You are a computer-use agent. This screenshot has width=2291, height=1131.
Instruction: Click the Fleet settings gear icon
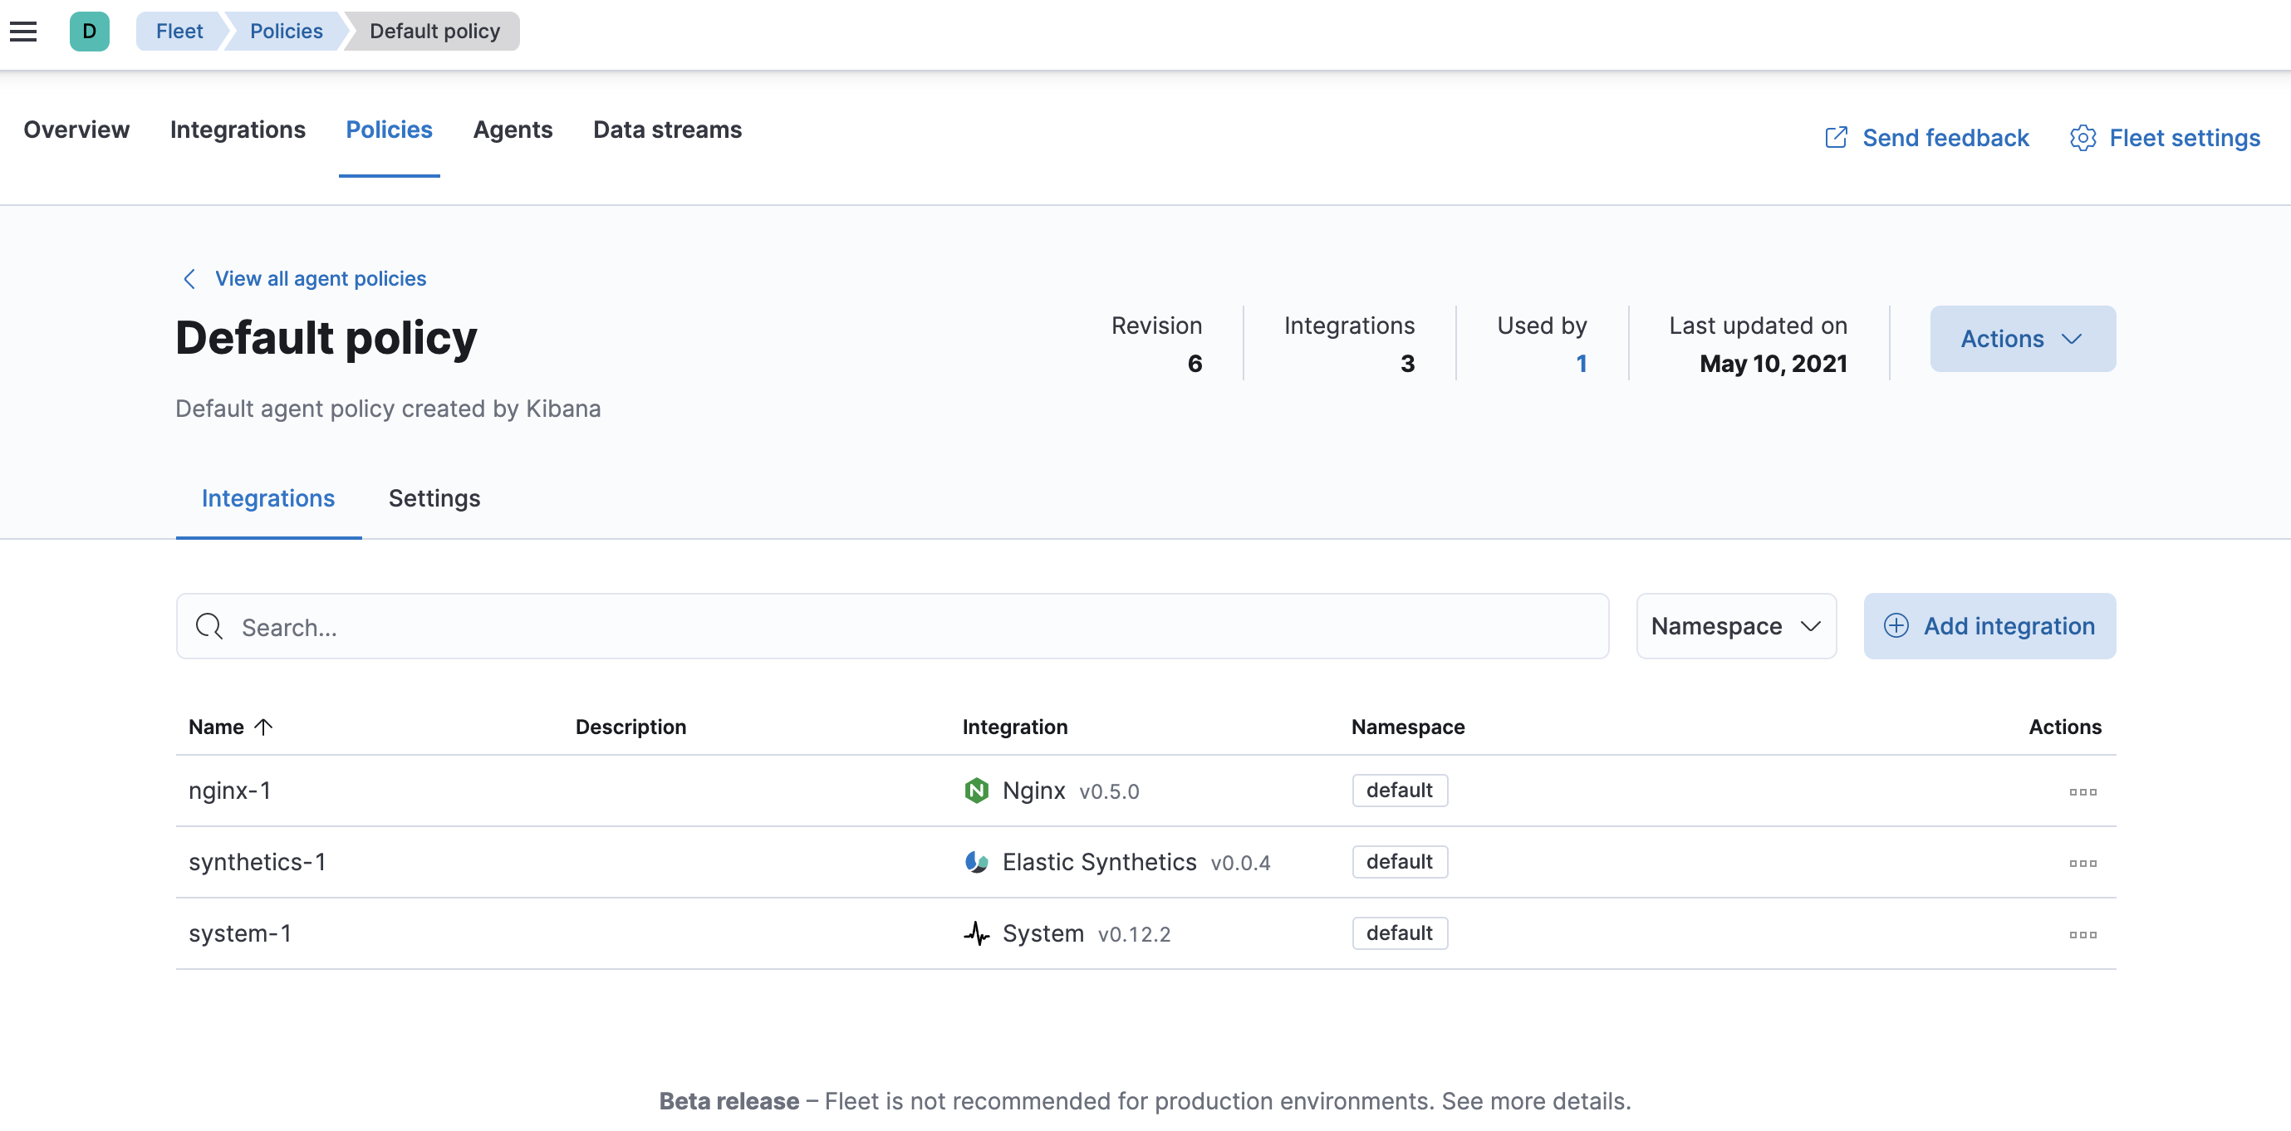2083,138
